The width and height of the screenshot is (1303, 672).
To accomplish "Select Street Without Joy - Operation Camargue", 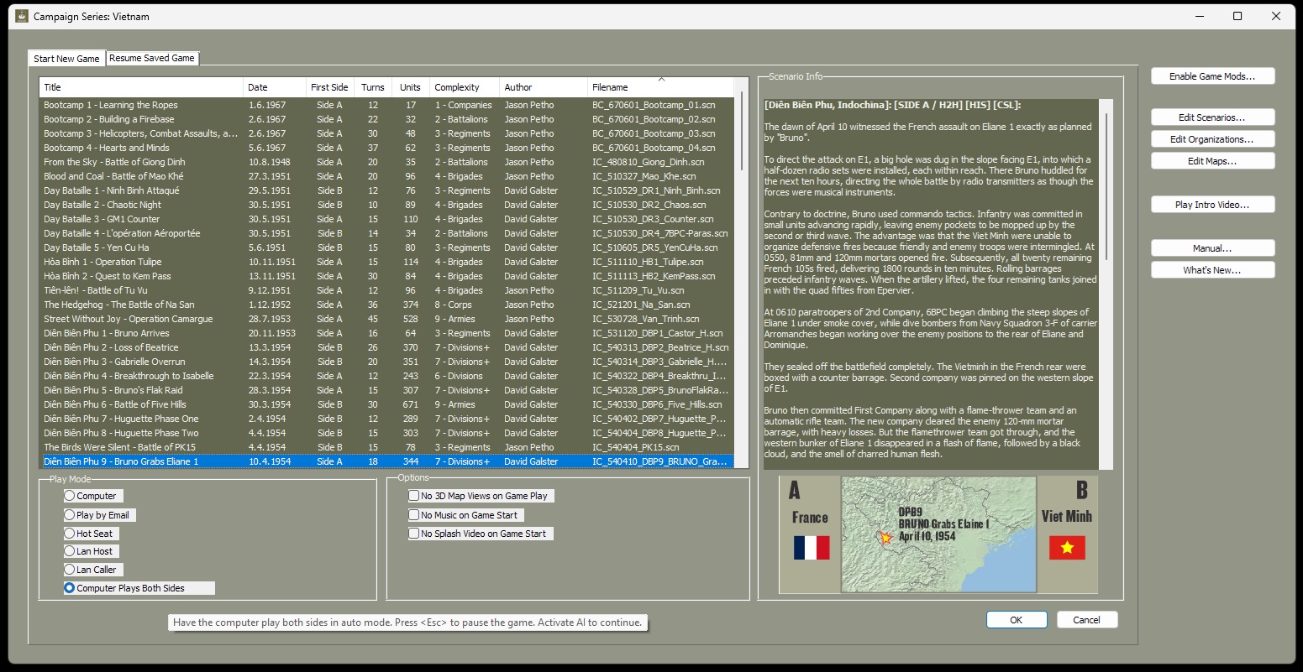I will click(386, 320).
